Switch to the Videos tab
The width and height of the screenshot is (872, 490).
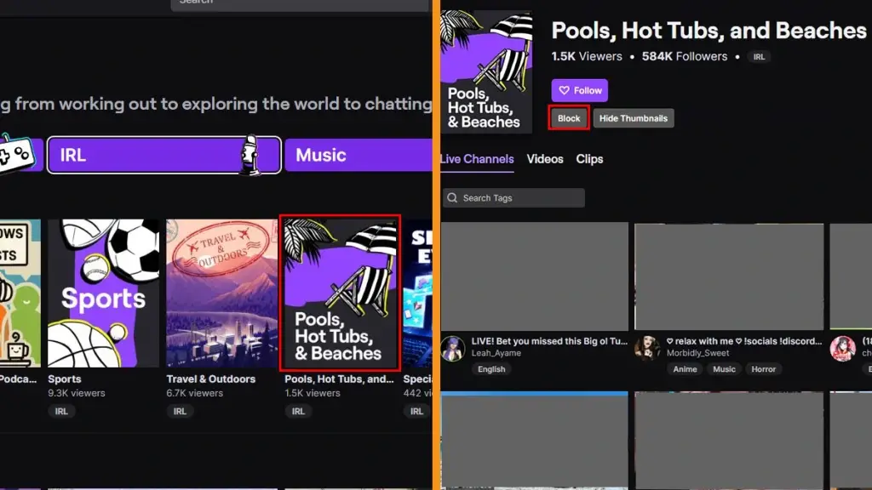click(x=545, y=159)
